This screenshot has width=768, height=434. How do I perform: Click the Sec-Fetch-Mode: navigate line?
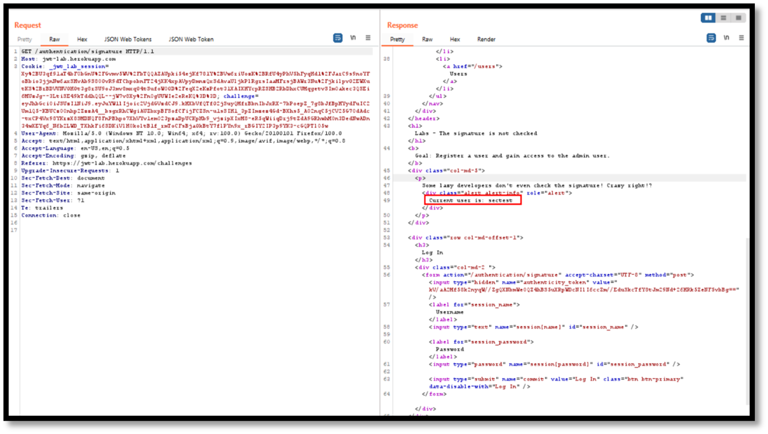coord(63,185)
